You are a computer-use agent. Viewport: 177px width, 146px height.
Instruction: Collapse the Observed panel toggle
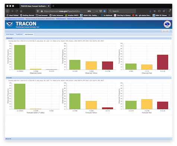click(x=170, y=38)
